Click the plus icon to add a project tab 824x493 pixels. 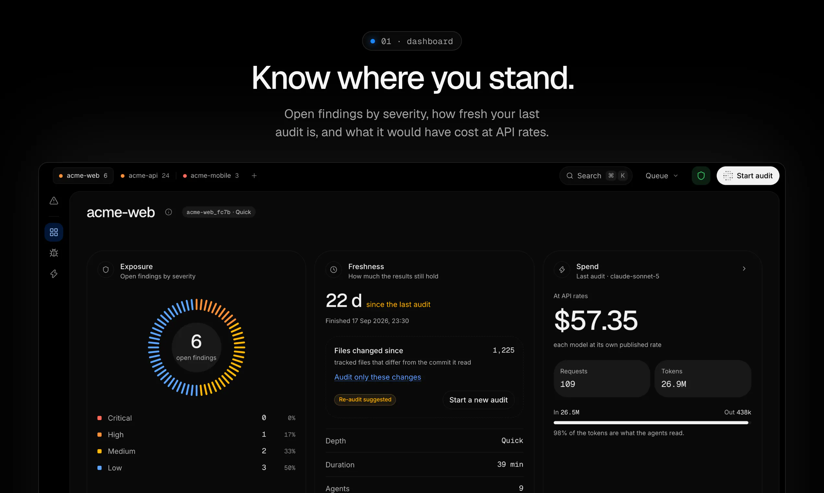coord(254,176)
